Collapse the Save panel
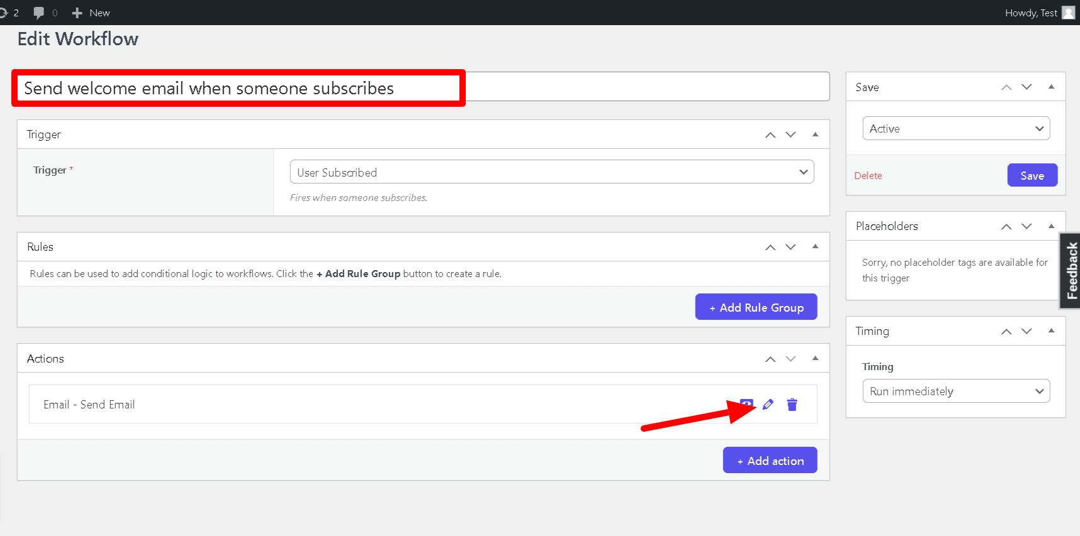This screenshot has width=1080, height=536. point(1051,87)
